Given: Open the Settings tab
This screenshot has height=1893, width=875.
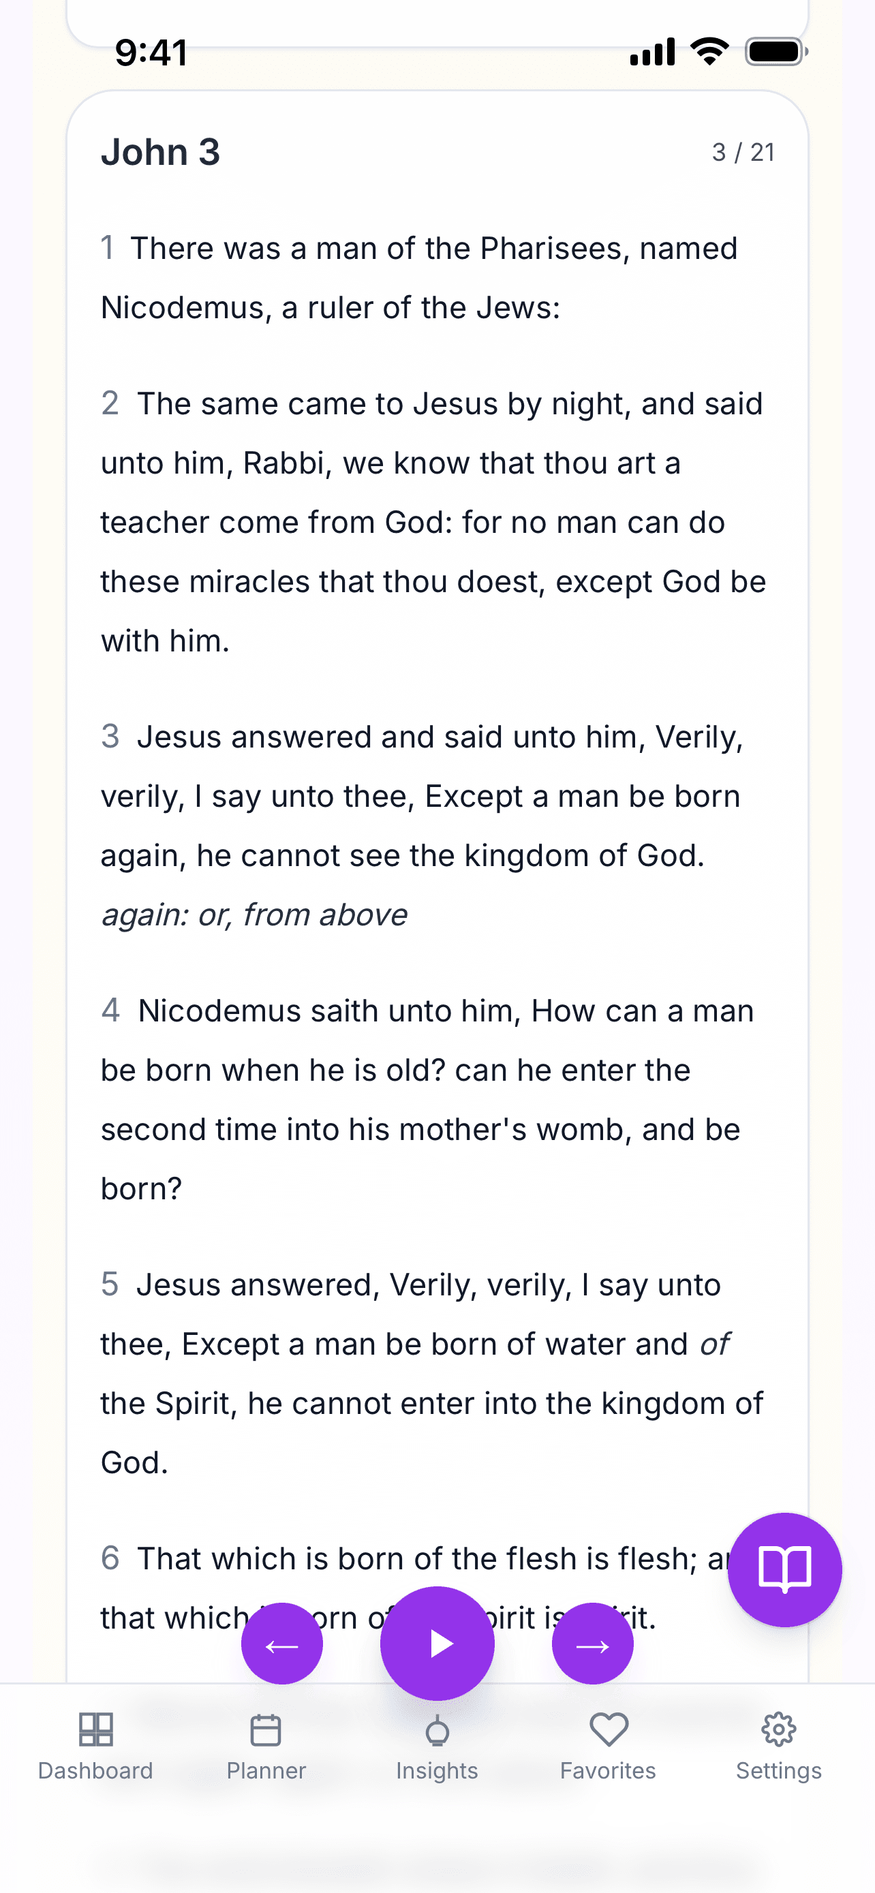Looking at the screenshot, I should coord(779,1746).
